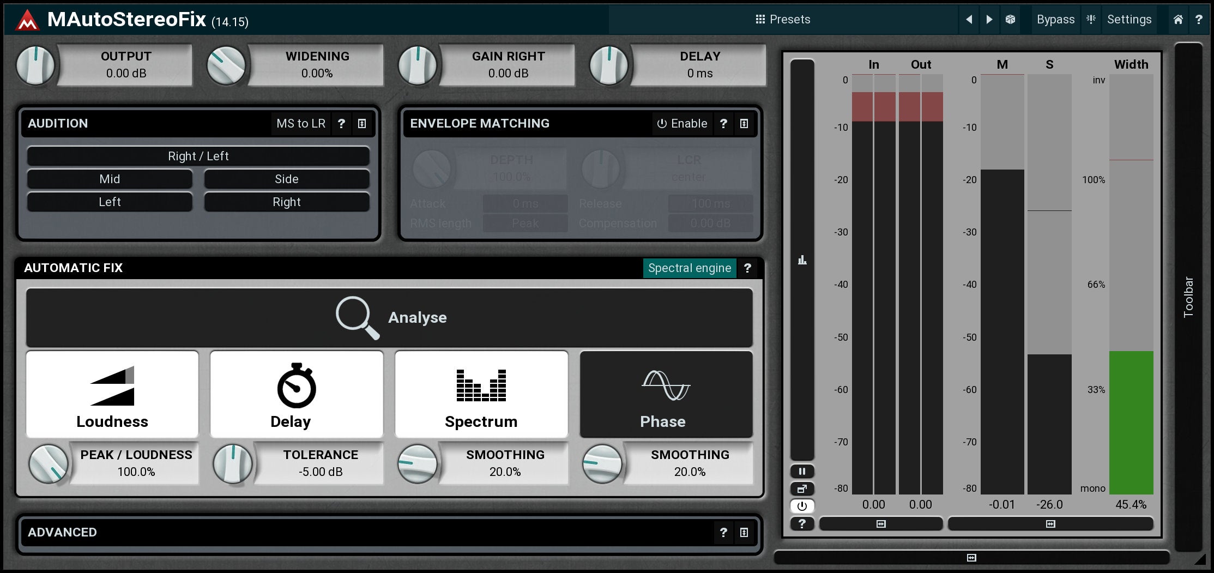
Task: Go to the next preset arrow
Action: tap(989, 20)
